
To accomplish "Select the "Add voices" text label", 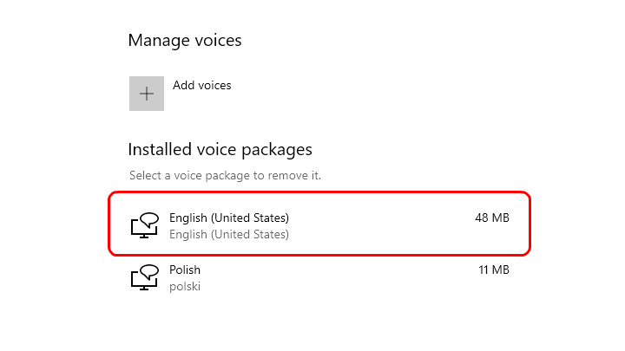I will (x=201, y=85).
